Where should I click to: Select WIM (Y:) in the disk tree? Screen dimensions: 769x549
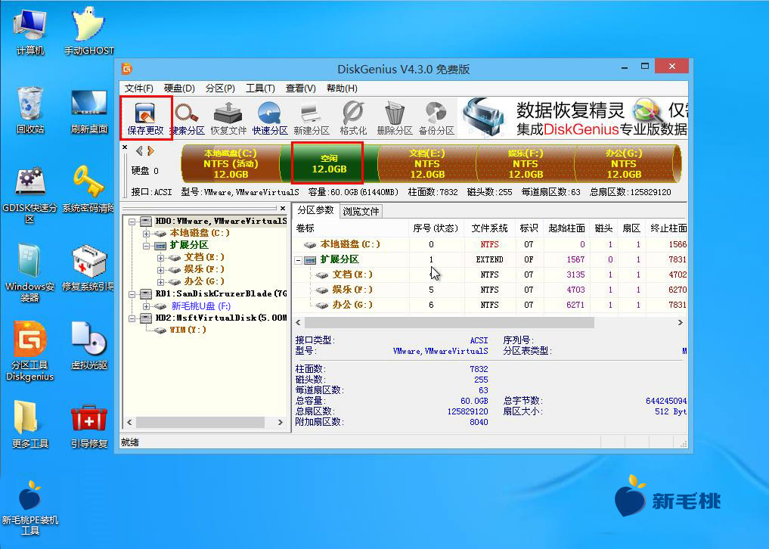click(x=188, y=330)
